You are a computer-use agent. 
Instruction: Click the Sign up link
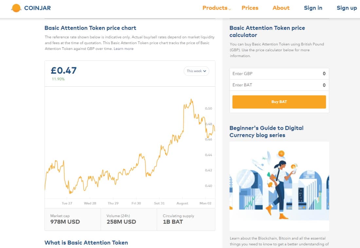click(347, 8)
